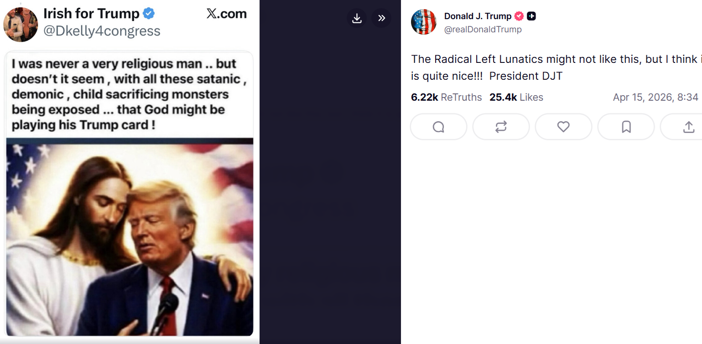The width and height of the screenshot is (702, 344).
Task: Like the post with the heart button
Action: click(563, 127)
